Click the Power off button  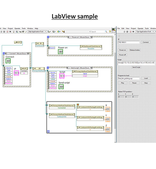[122, 55]
